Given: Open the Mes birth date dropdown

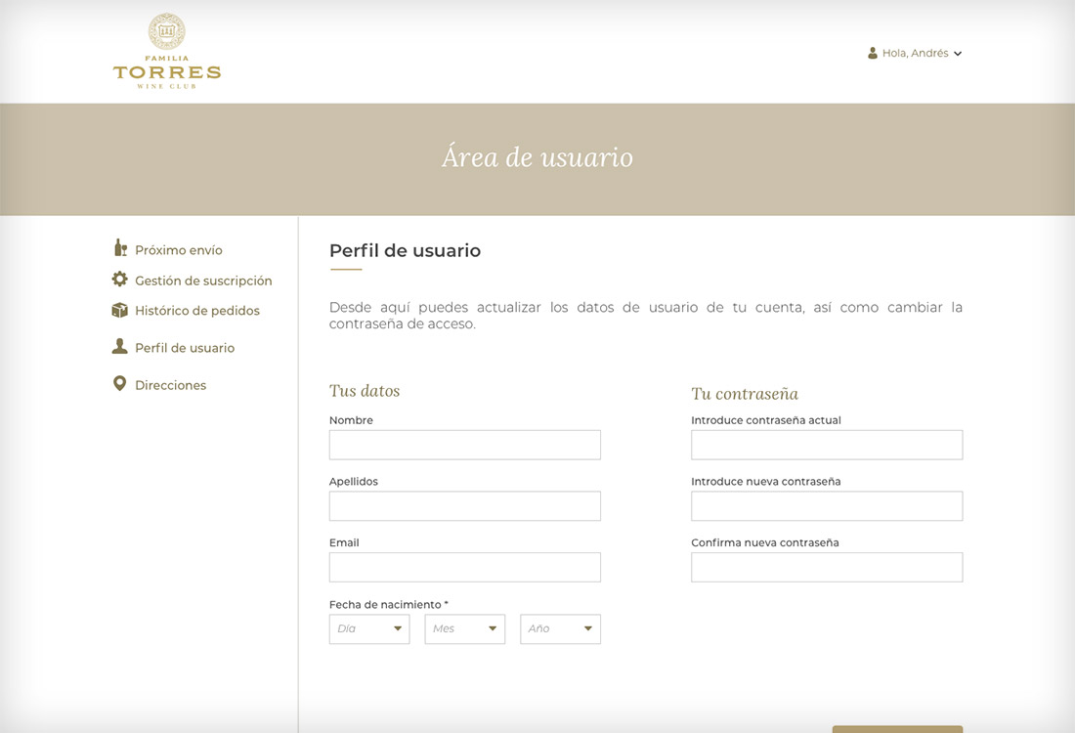Looking at the screenshot, I should [x=464, y=628].
